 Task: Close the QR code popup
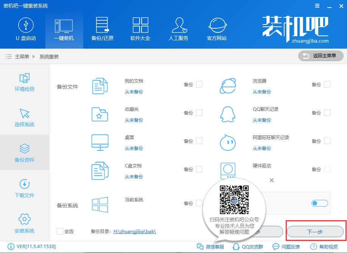point(272,180)
